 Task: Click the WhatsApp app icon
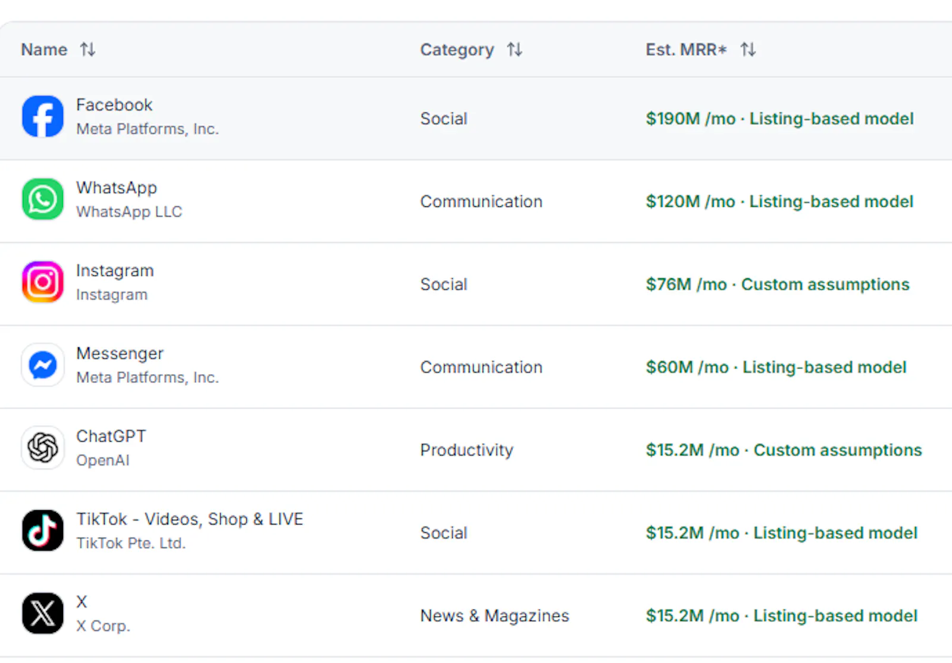pyautogui.click(x=43, y=199)
